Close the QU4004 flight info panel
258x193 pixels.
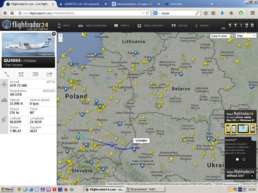pos(54,34)
